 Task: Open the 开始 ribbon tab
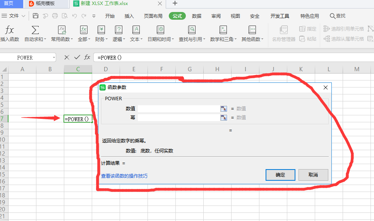[x=110, y=16]
